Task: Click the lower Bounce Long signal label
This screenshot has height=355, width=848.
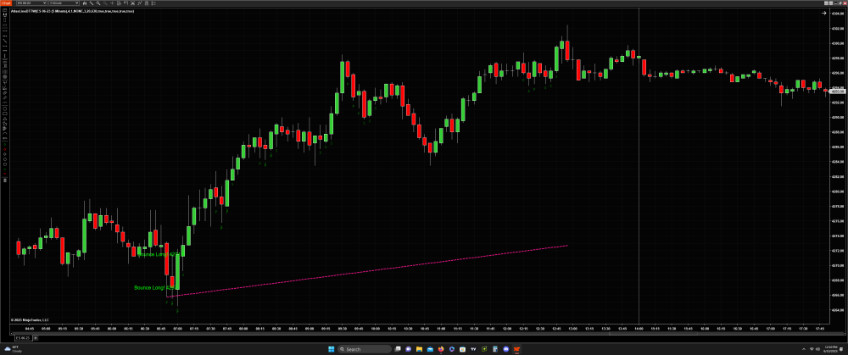Action: (x=153, y=287)
